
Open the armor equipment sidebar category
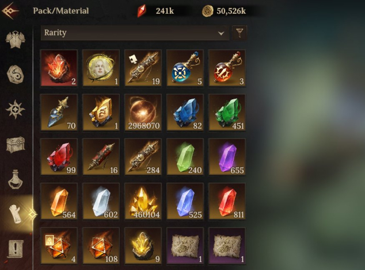(x=16, y=39)
